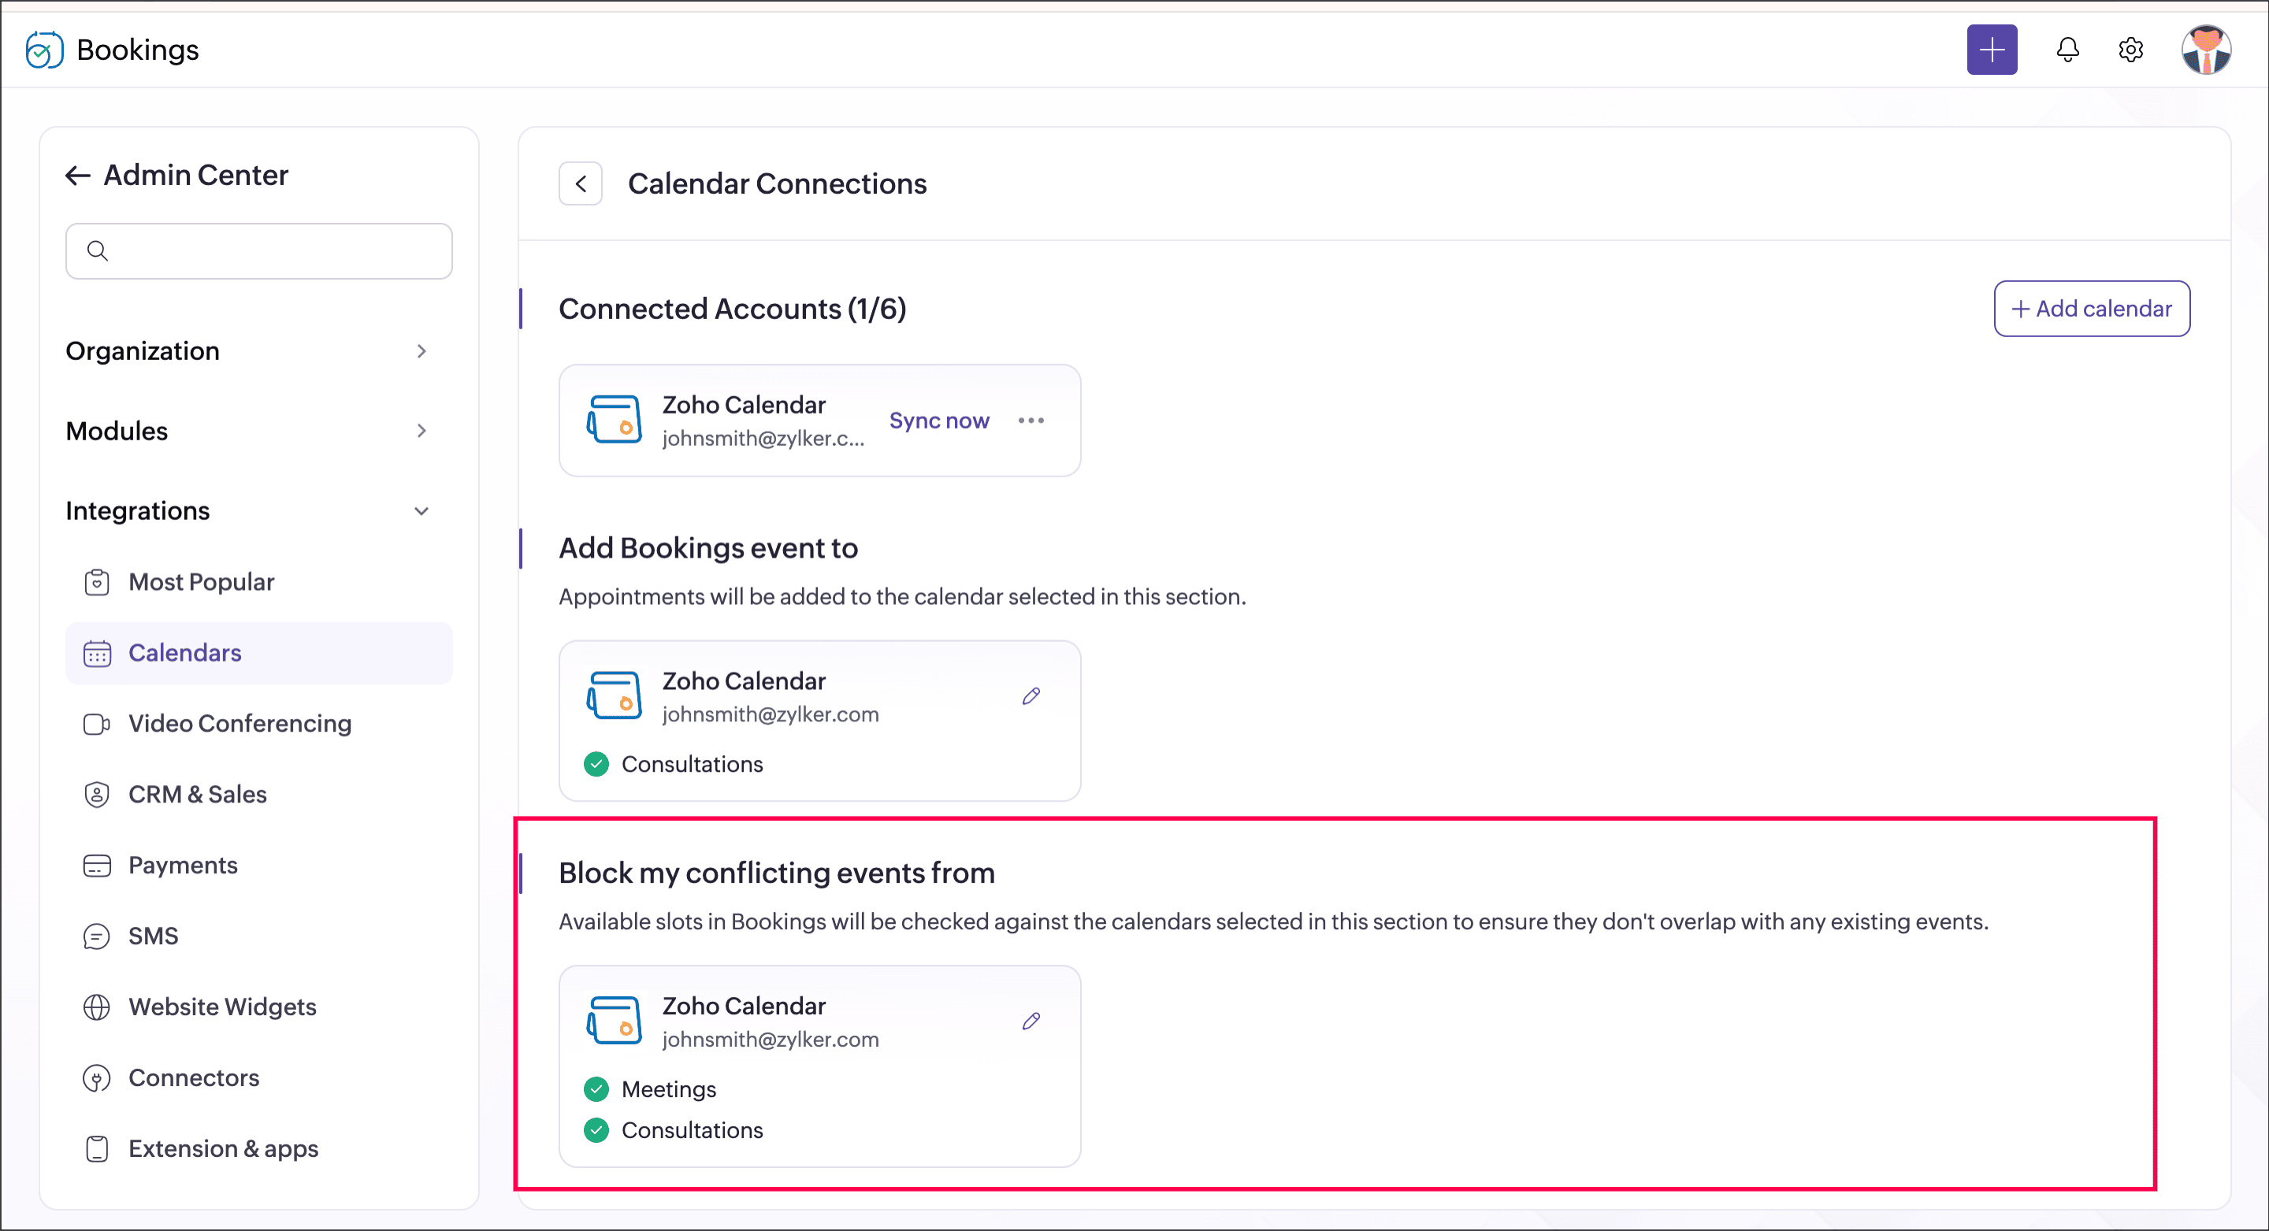Click Add Bookings event to heading
This screenshot has width=2269, height=1231.
(708, 549)
